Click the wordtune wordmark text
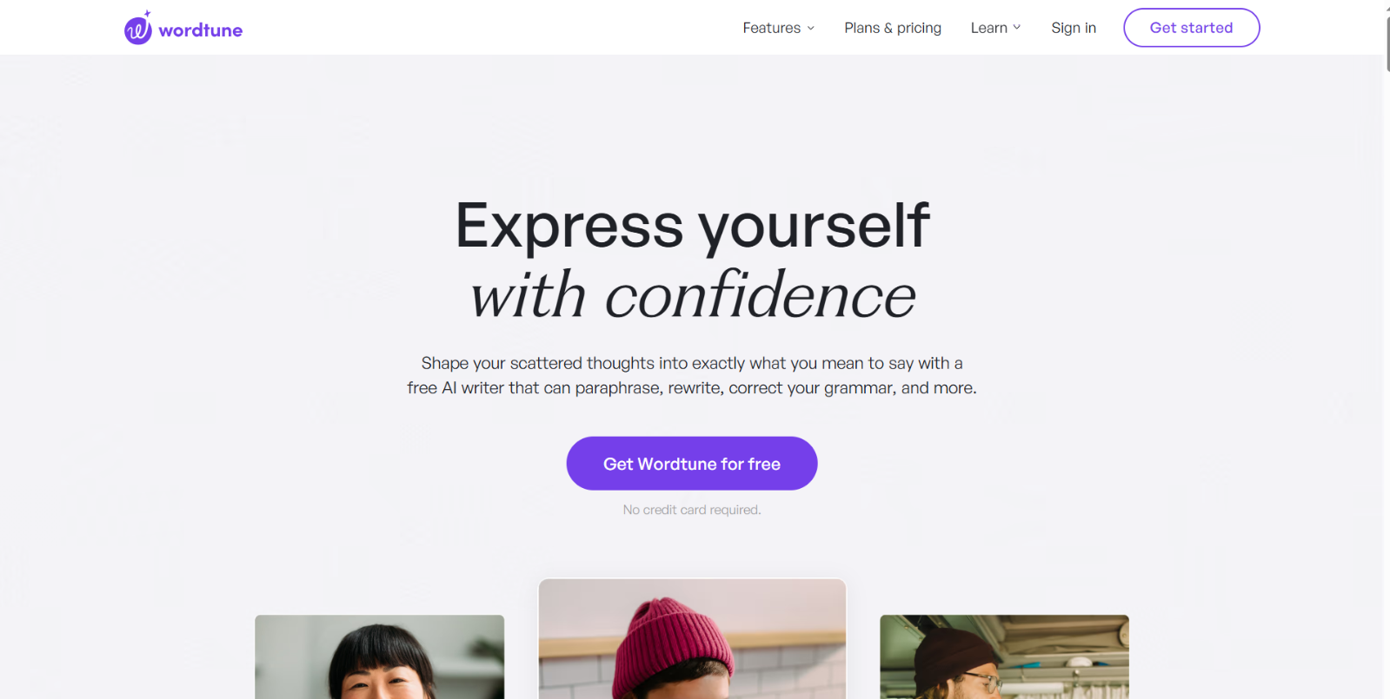Image resolution: width=1390 pixels, height=699 pixels. (x=200, y=30)
